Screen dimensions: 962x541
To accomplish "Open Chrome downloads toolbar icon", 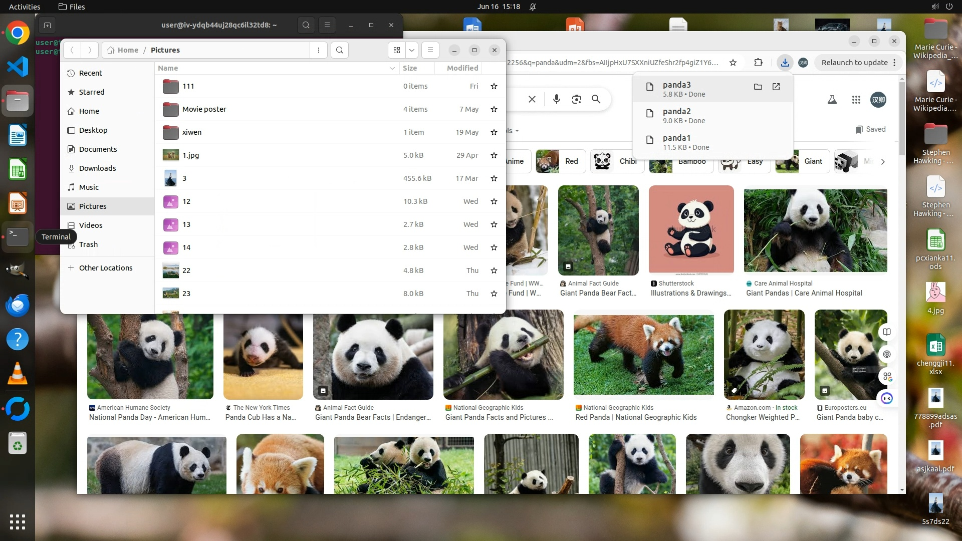I will 785,63.
